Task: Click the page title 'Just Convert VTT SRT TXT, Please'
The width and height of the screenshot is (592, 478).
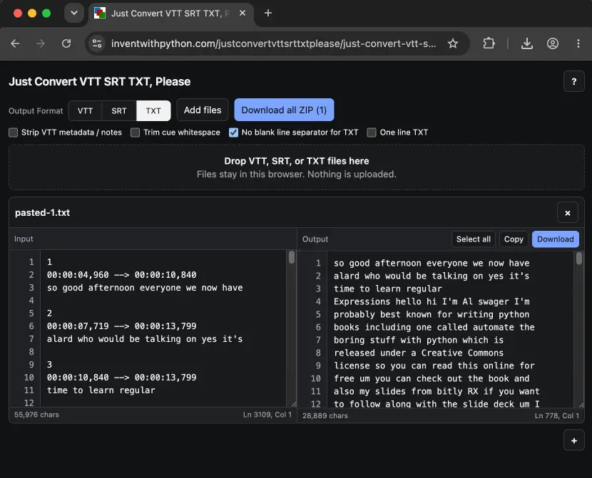Action: point(100,81)
